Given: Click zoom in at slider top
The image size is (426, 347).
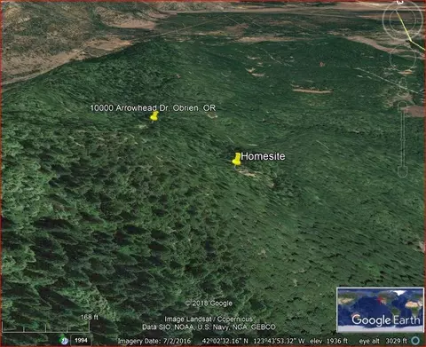Looking at the screenshot, I should [403, 106].
